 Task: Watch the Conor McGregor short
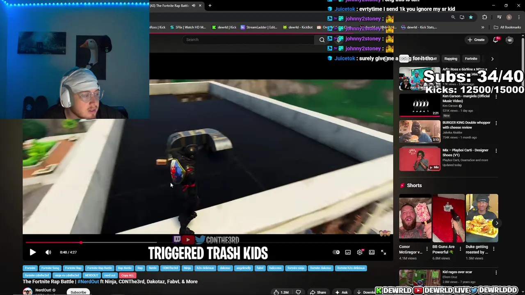tap(415, 218)
